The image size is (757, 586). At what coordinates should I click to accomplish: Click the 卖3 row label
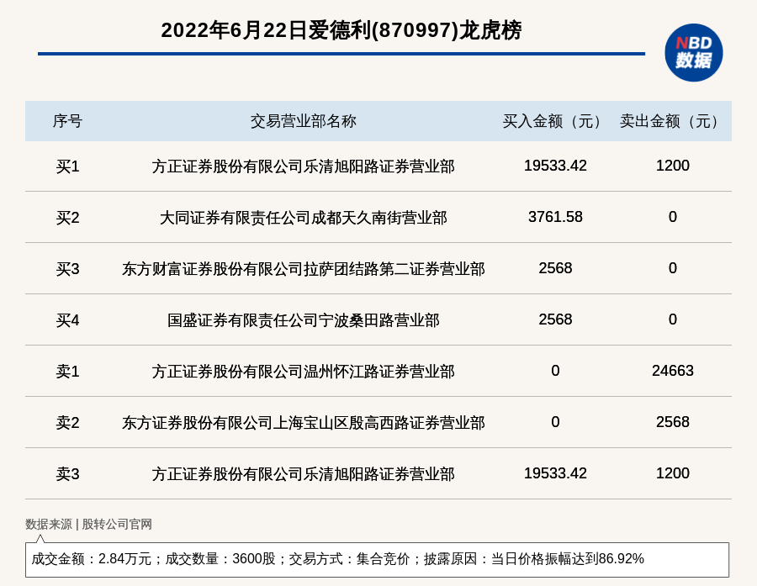67,474
